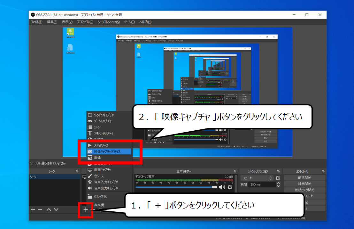
Task: Start streaming with the 配信開始 button
Action: point(304,178)
